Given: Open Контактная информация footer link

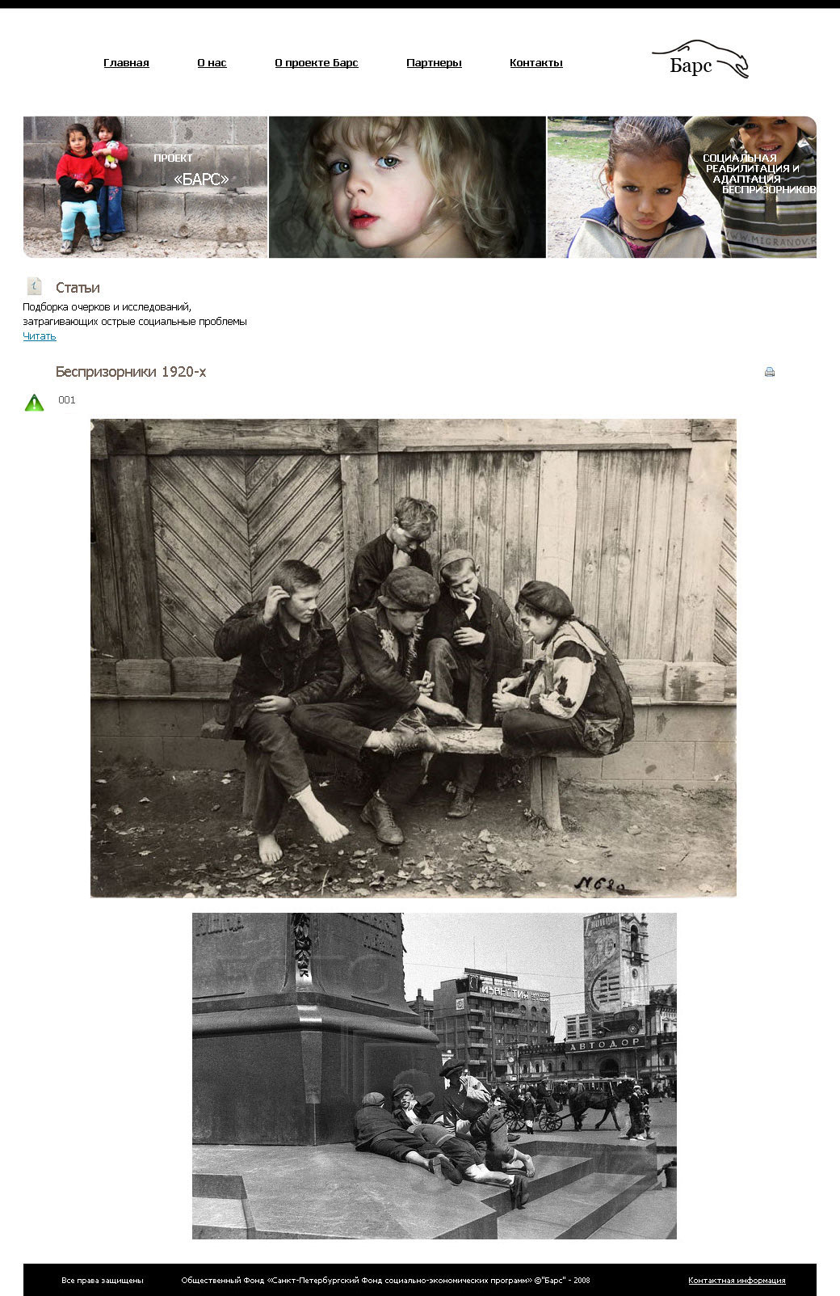Looking at the screenshot, I should 737,1281.
